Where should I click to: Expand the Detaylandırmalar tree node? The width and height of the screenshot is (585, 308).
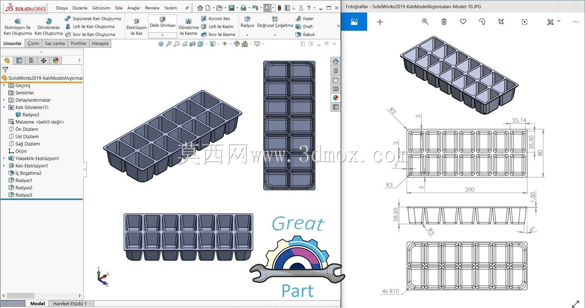click(x=4, y=100)
